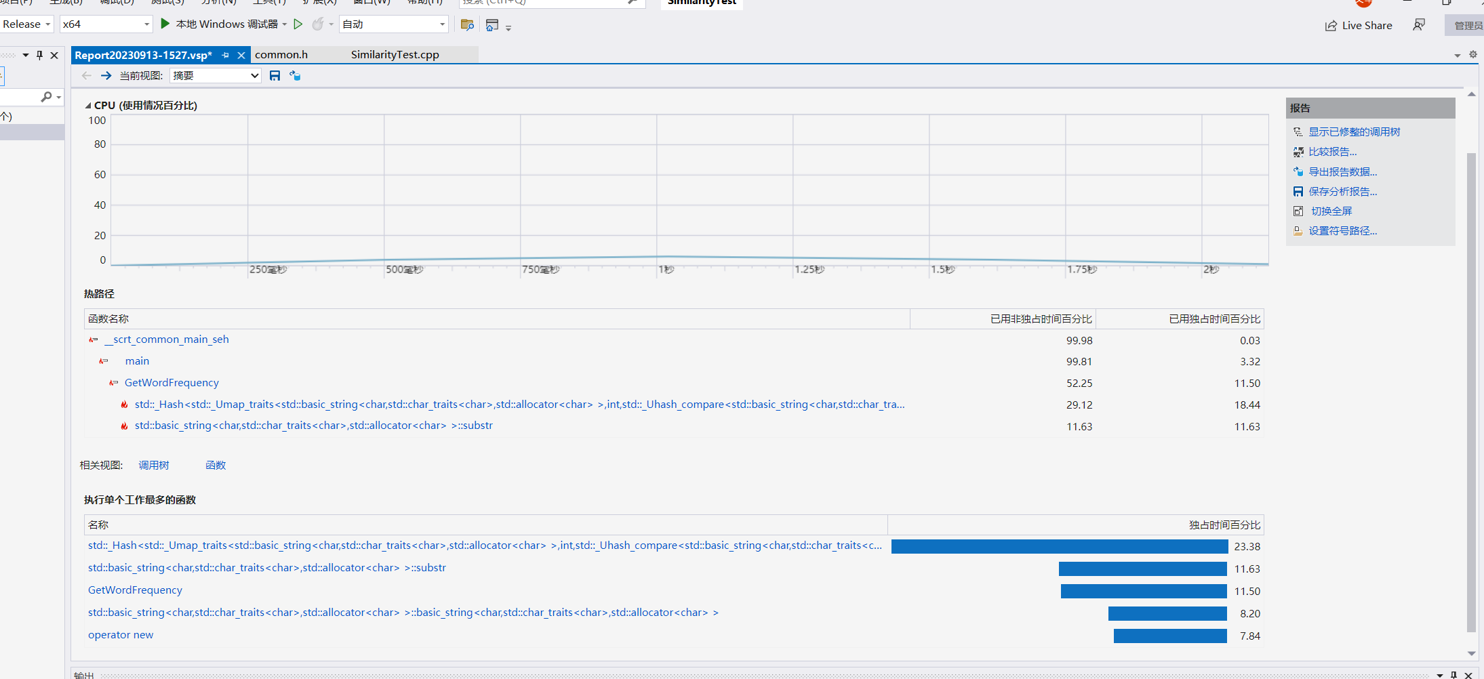This screenshot has height=679, width=1484.
Task: Switch to the SimilarityTest.cpp tab
Action: click(395, 54)
